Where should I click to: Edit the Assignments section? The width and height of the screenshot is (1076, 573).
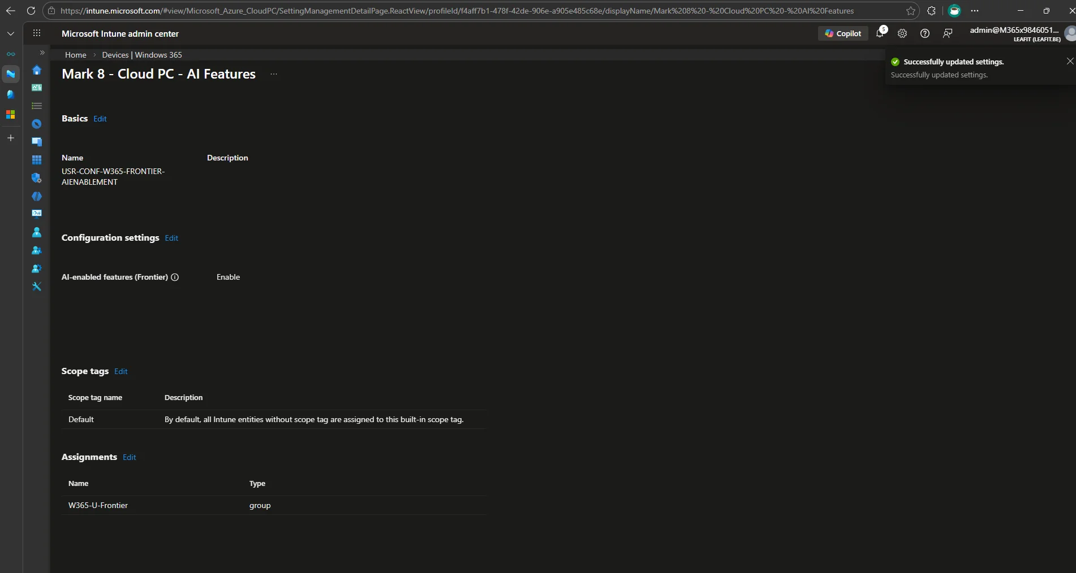tap(129, 457)
